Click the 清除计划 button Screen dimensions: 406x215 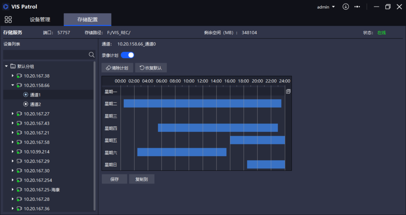[117, 68]
